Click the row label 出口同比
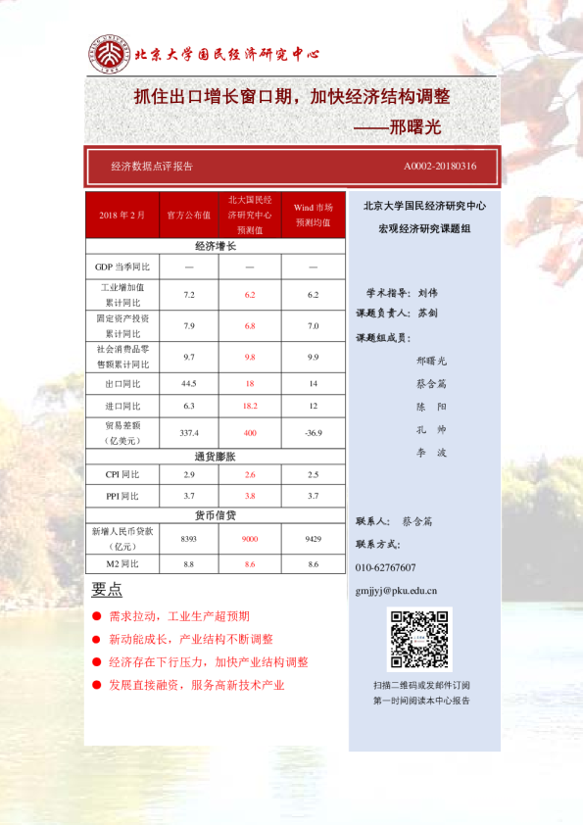 pyautogui.click(x=122, y=383)
